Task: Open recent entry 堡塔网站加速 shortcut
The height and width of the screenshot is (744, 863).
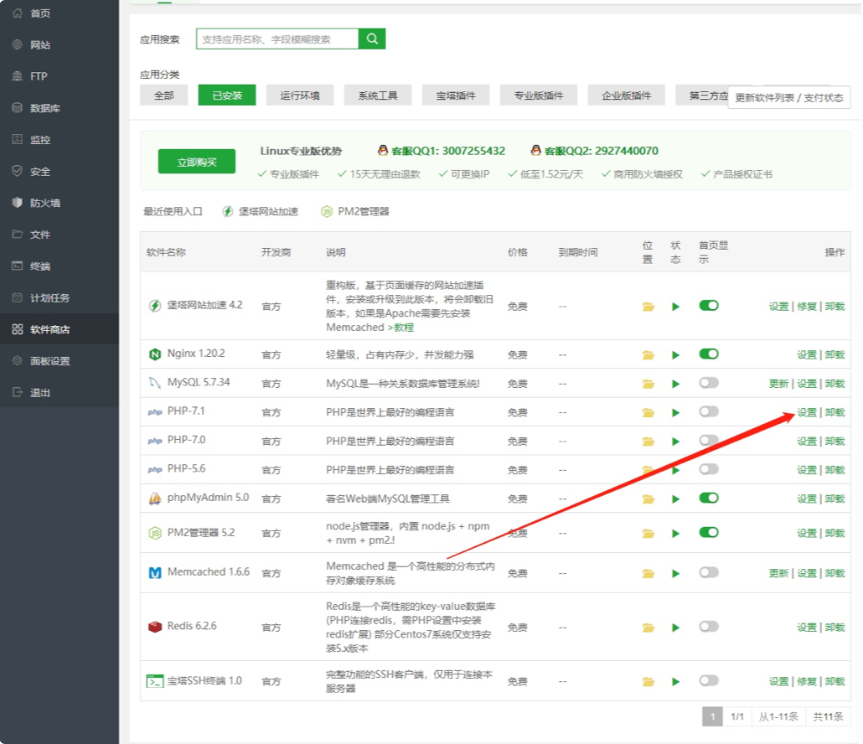Action: pyautogui.click(x=261, y=211)
